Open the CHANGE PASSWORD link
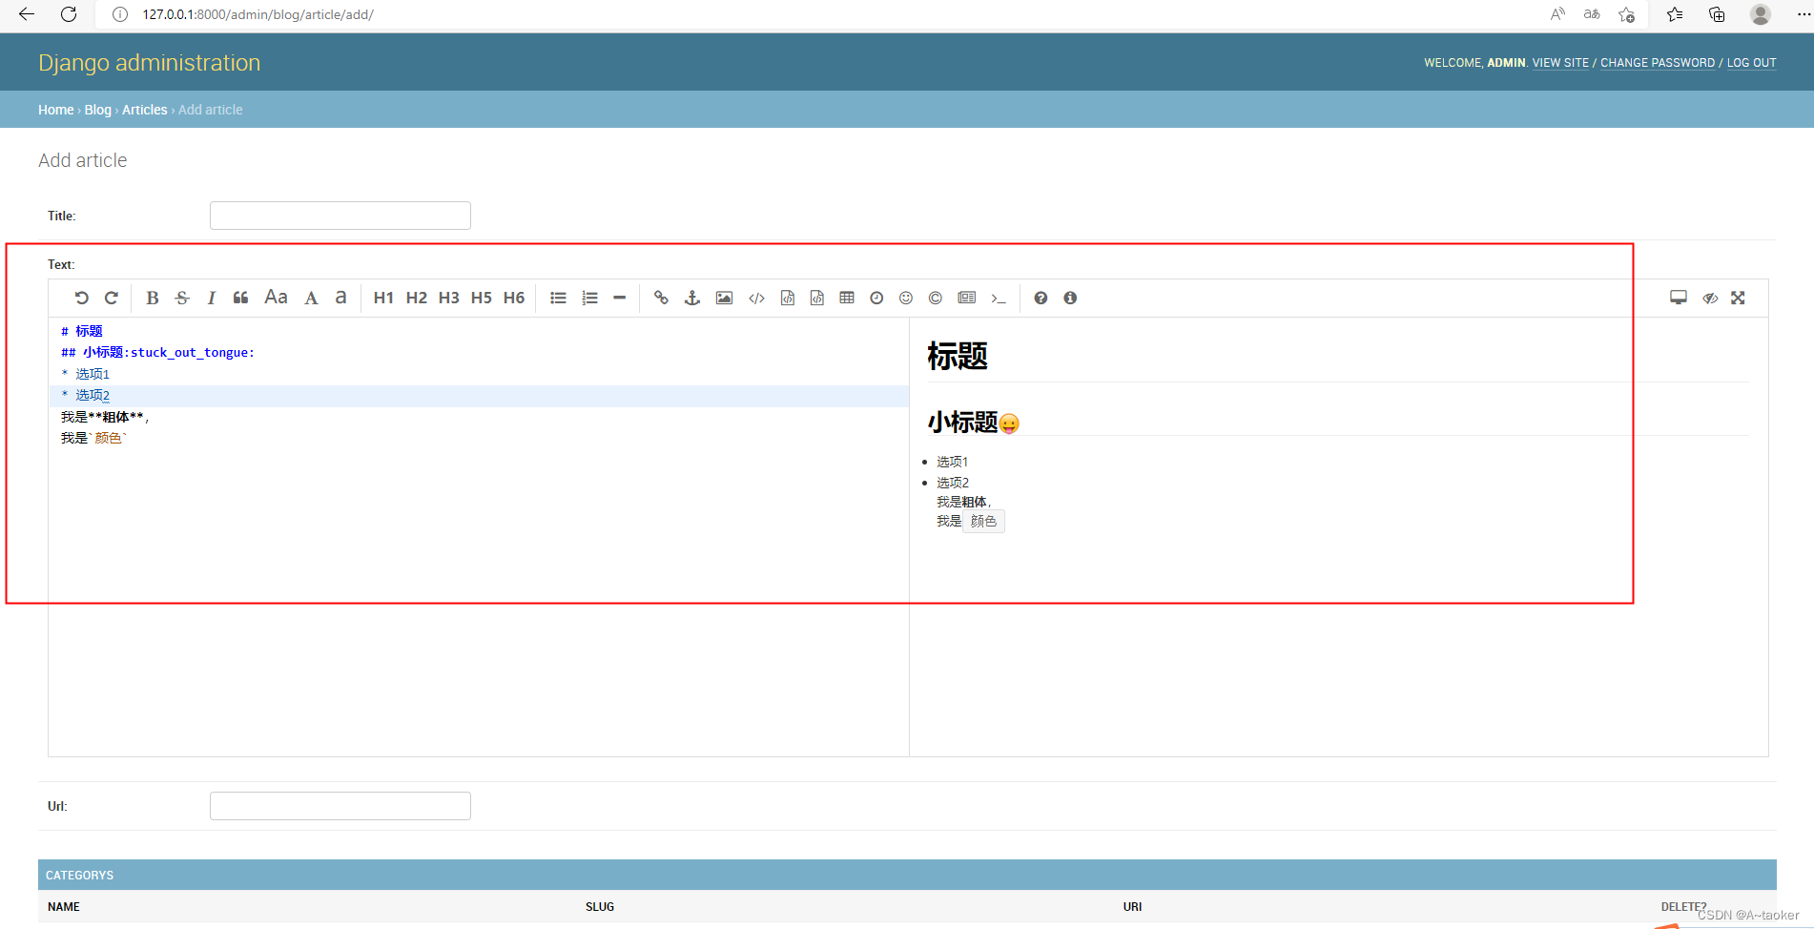Image resolution: width=1814 pixels, height=929 pixels. [x=1658, y=63]
